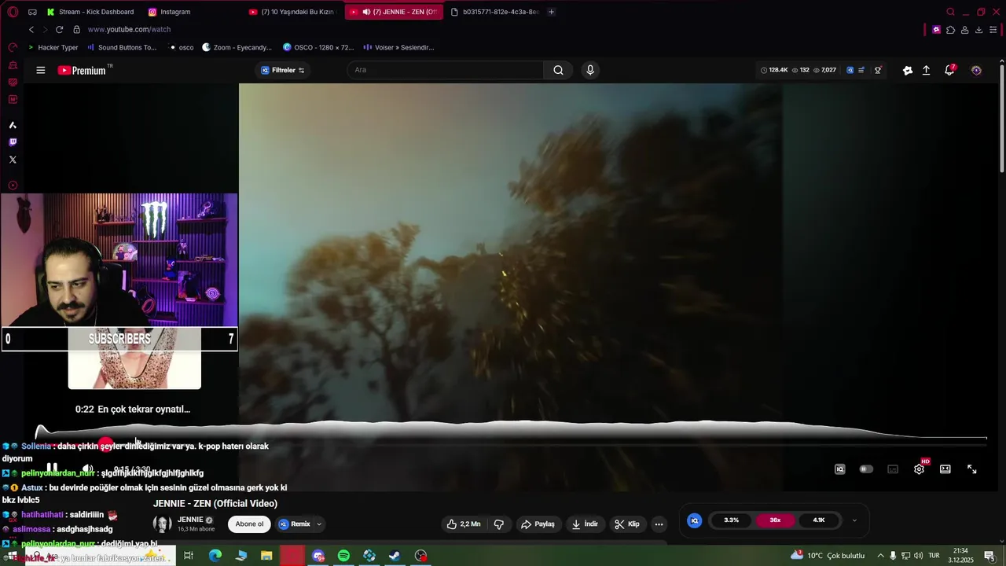
Task: Open YouTube hamburger guide menu
Action: click(41, 70)
